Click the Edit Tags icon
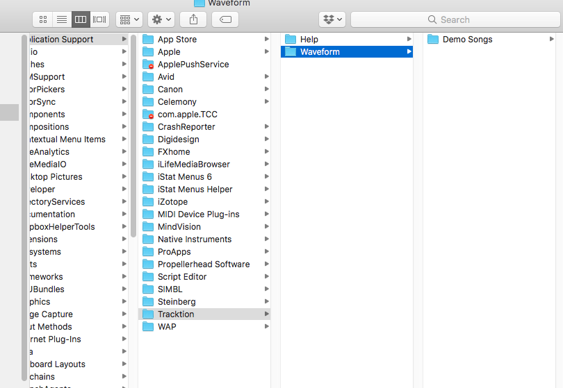The height and width of the screenshot is (388, 563). (x=225, y=19)
